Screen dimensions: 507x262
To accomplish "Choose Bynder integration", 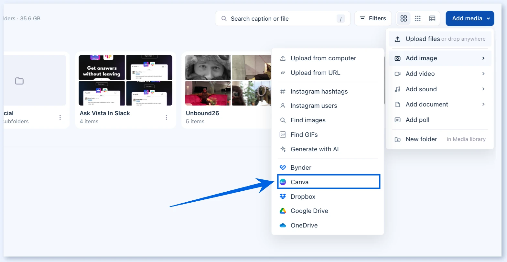I will (x=328, y=168).
